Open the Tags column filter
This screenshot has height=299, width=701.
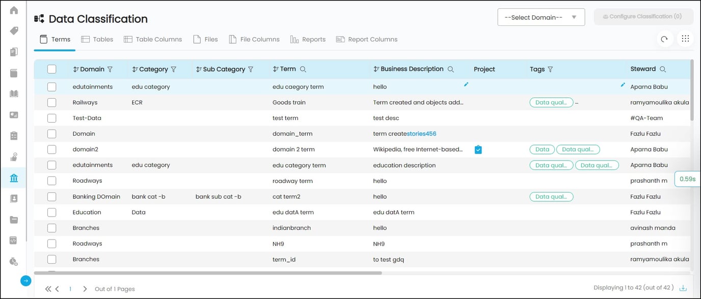550,69
